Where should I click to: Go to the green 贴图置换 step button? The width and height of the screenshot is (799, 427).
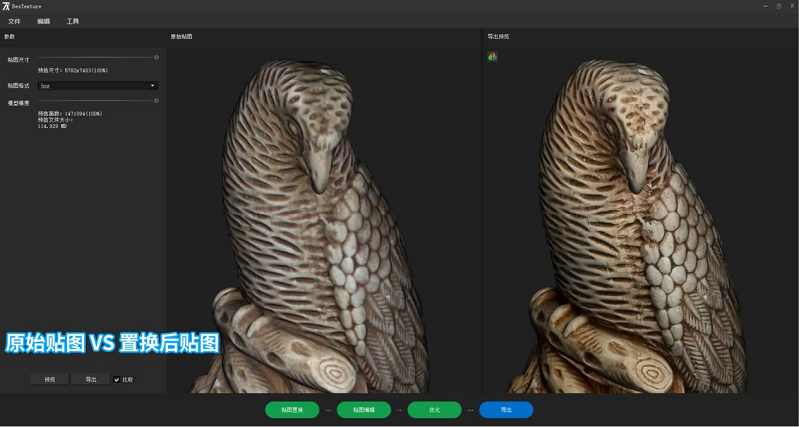(x=292, y=410)
